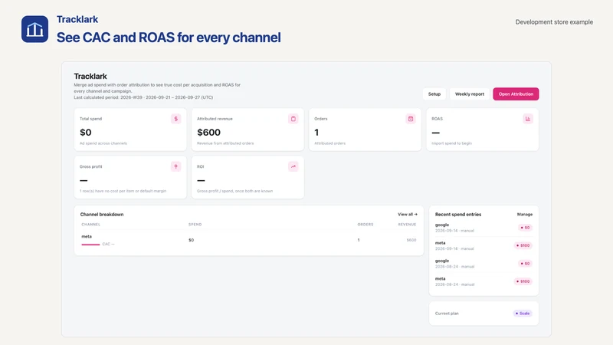This screenshot has width=613, height=345.
Task: Open the Weekly report
Action: pos(470,94)
